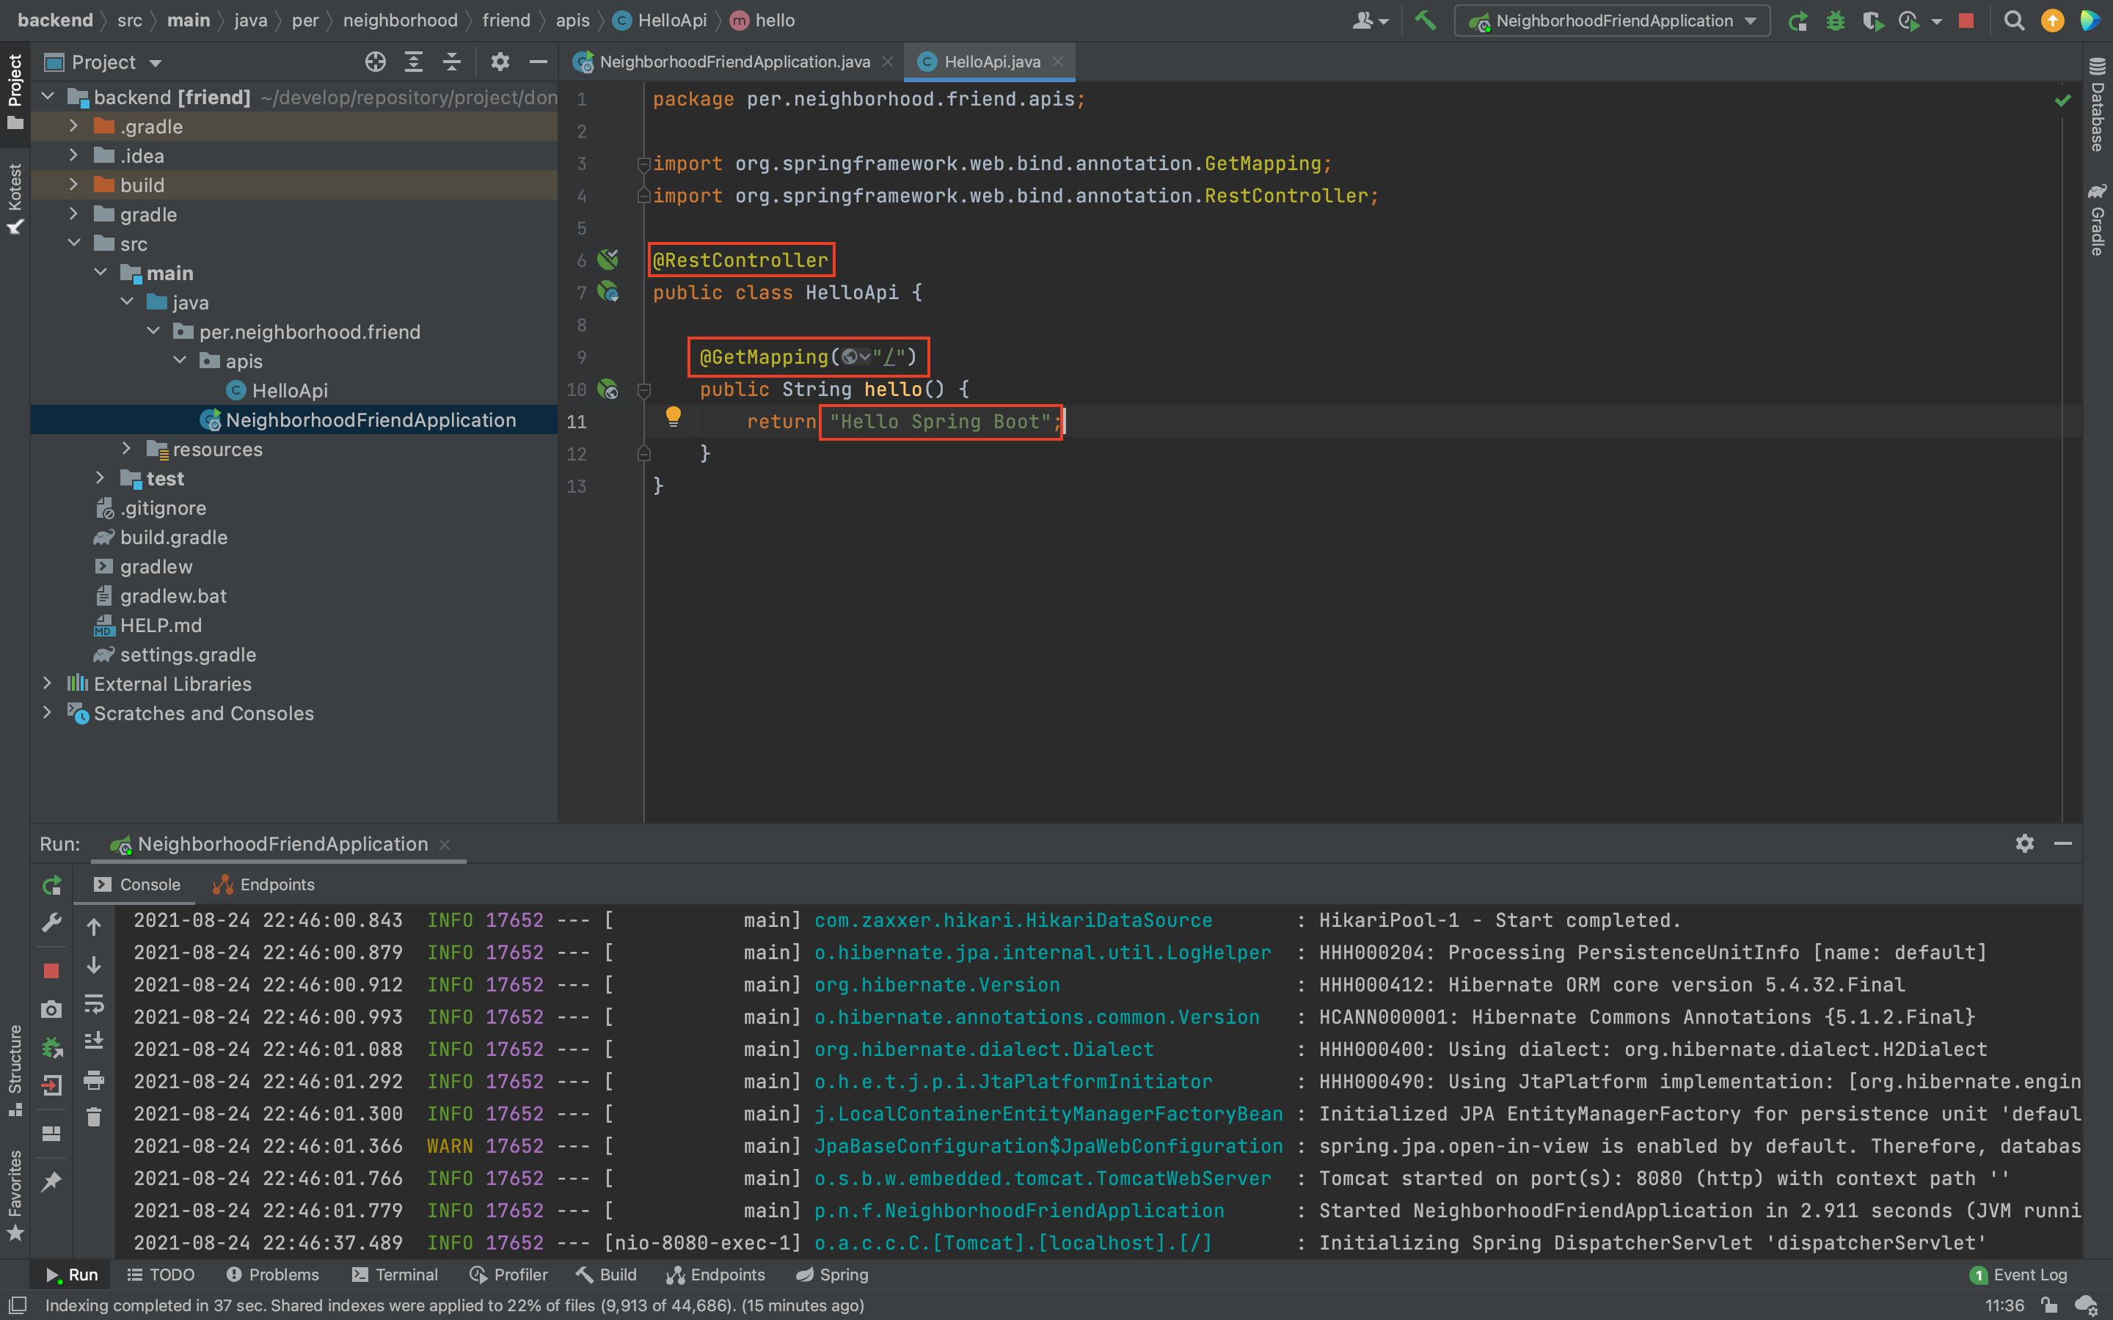This screenshot has width=2113, height=1320.
Task: Select build.gradle file in project tree
Action: coord(174,537)
